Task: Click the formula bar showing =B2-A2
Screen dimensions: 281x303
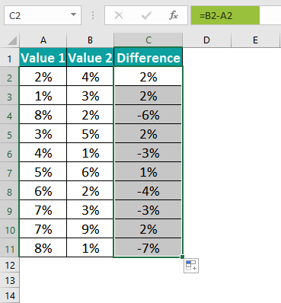Action: tap(236, 15)
